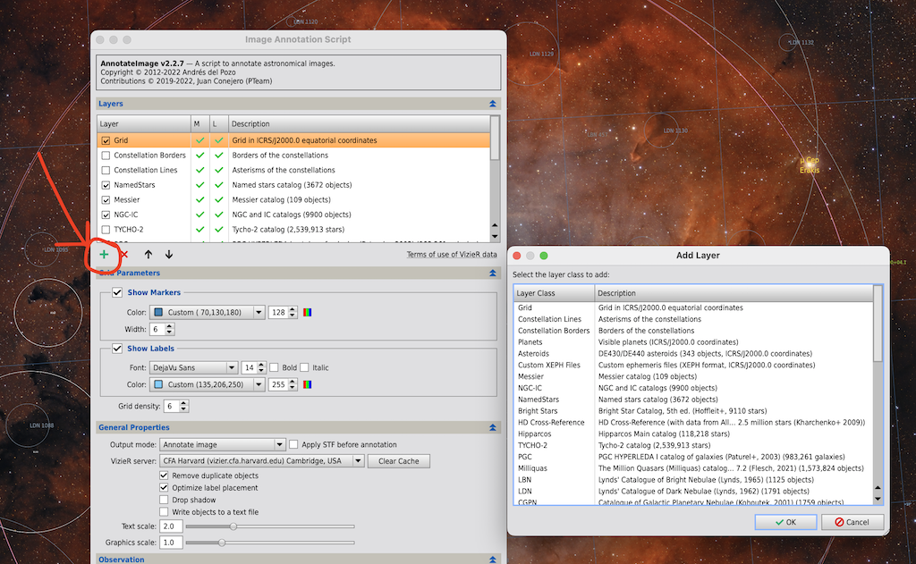
Task: Open the markers color dropdown Custom (70,130,180)
Action: point(208,312)
